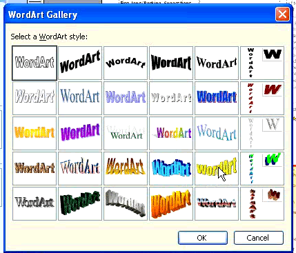Viewport: 296px width, 253px height.
Task: Pick the rainbow gradient WordArt style
Action: (171, 133)
